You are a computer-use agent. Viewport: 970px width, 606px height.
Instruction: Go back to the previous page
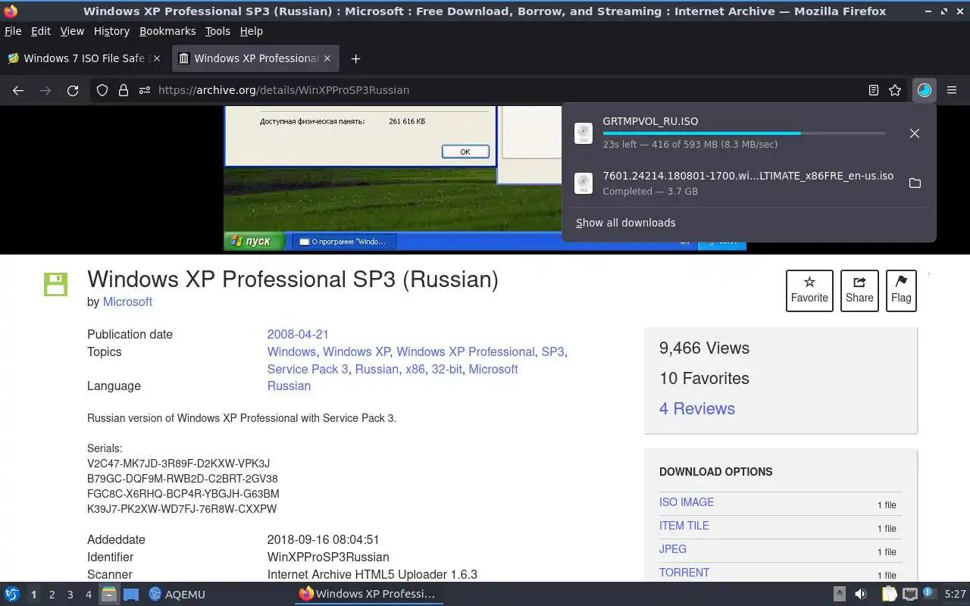coord(18,90)
